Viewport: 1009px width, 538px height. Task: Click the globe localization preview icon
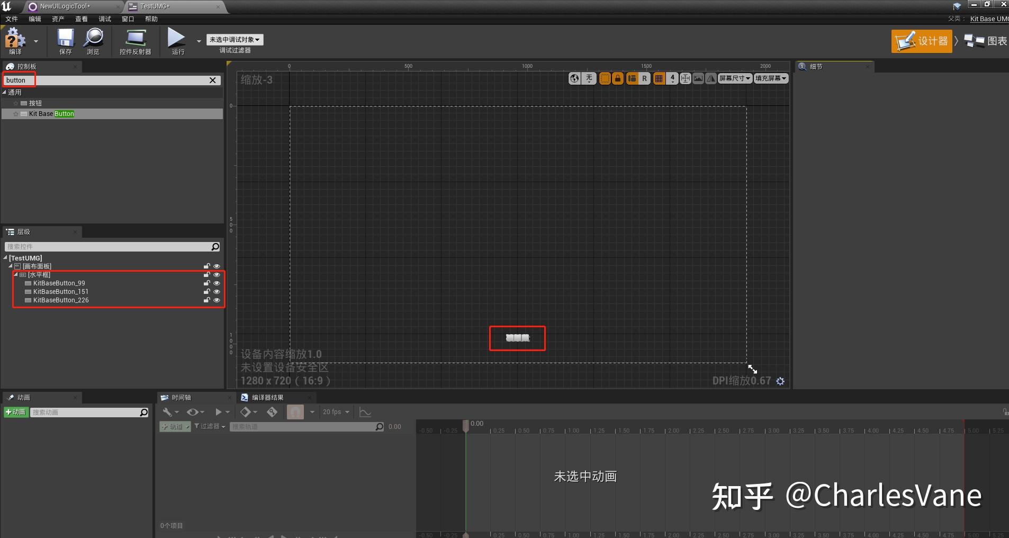(574, 78)
